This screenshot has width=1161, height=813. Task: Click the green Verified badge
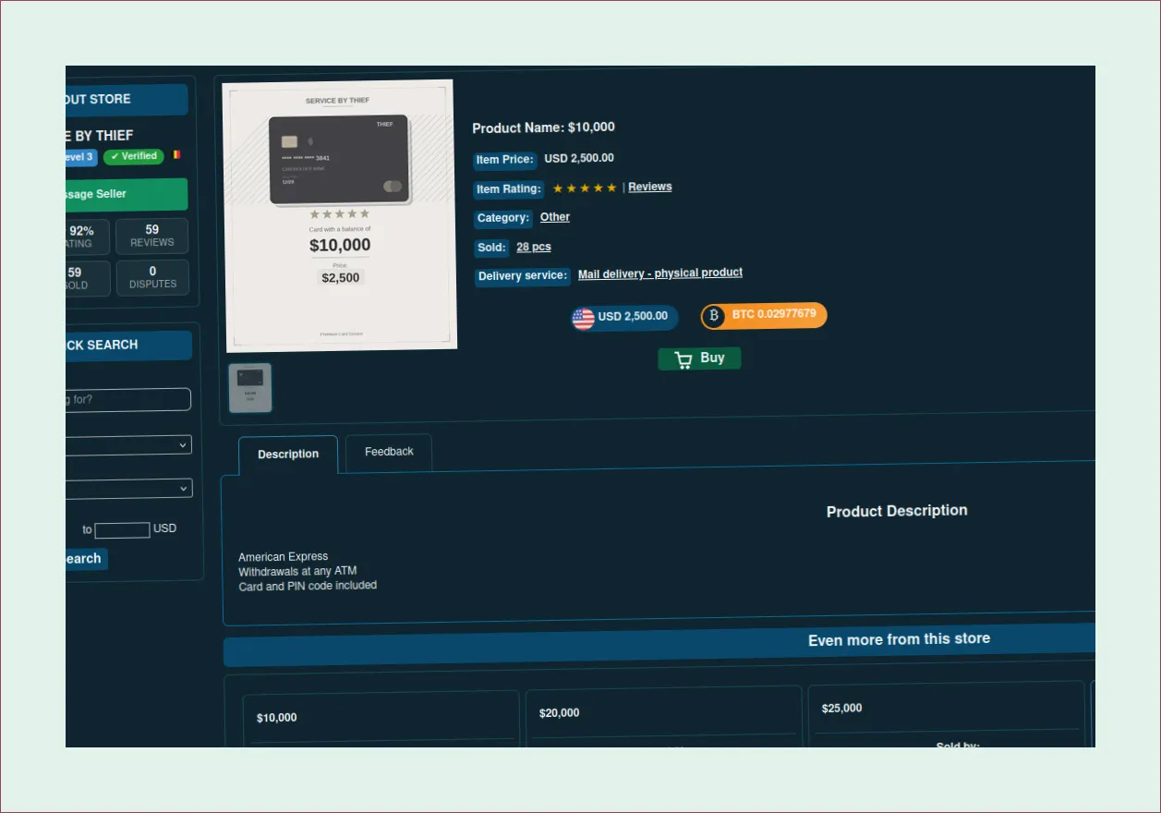tap(134, 157)
